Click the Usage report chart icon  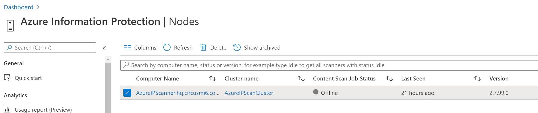tap(7, 110)
